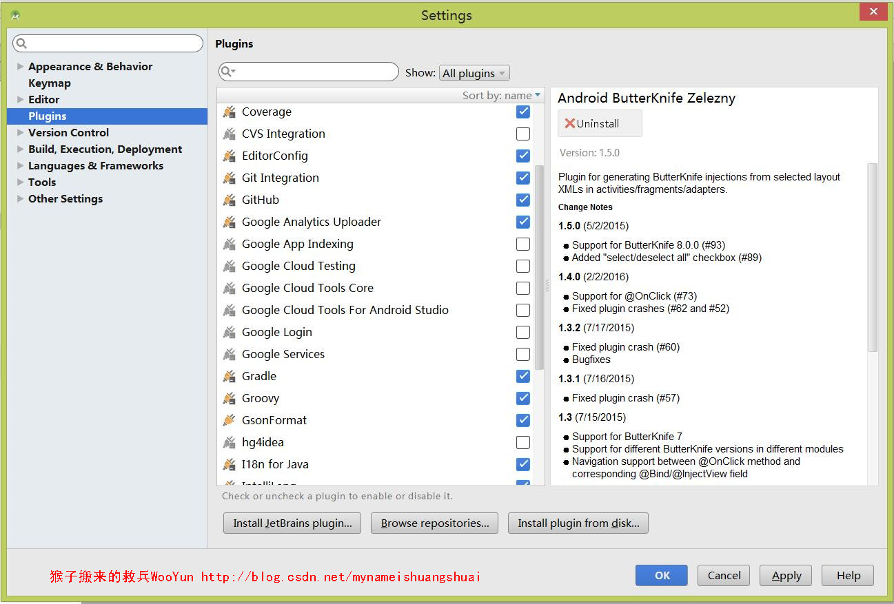This screenshot has width=894, height=604.
Task: Open the Other Settings page
Action: [65, 198]
